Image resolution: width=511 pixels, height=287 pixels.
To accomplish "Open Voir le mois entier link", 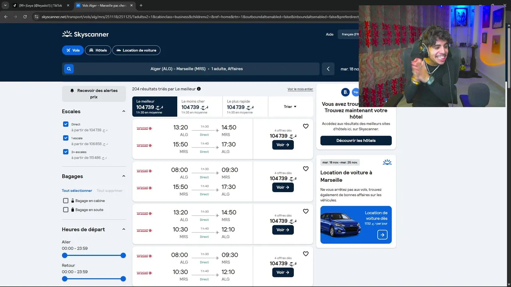I will click(300, 89).
